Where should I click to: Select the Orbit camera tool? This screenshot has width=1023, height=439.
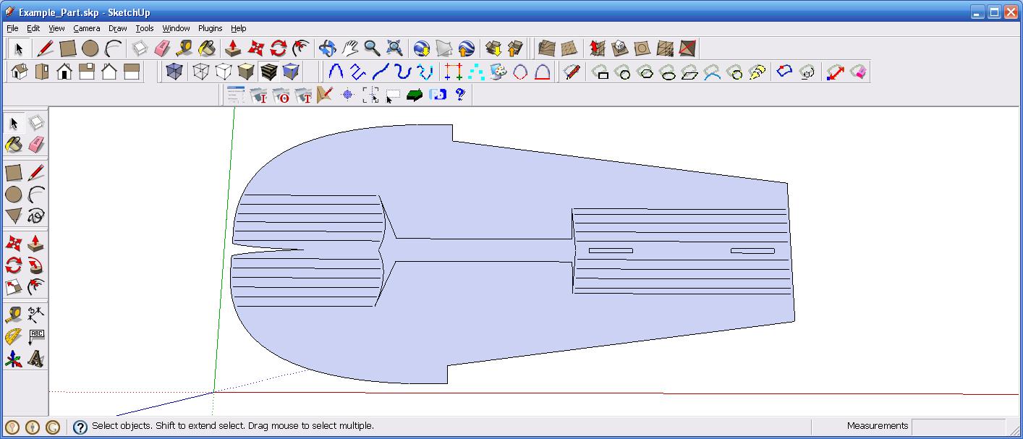pos(327,48)
